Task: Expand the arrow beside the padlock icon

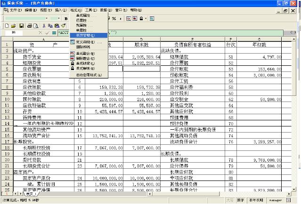Action: [146, 19]
